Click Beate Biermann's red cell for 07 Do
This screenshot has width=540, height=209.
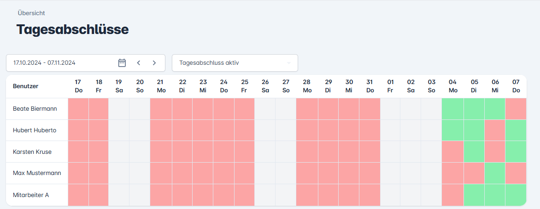pos(516,109)
